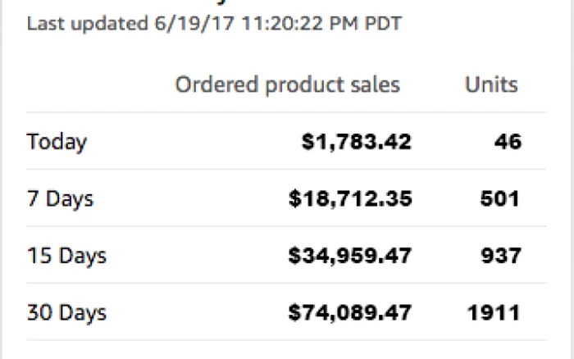Click the PDT timezone label
This screenshot has height=359, width=574.
click(383, 24)
